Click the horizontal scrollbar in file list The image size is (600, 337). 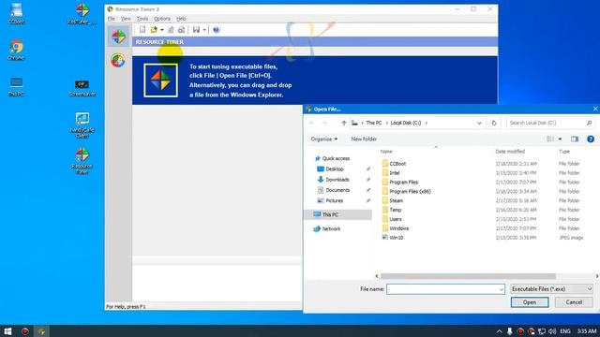coord(468,276)
